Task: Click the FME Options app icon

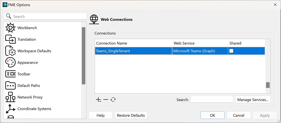Action: [x=5, y=5]
